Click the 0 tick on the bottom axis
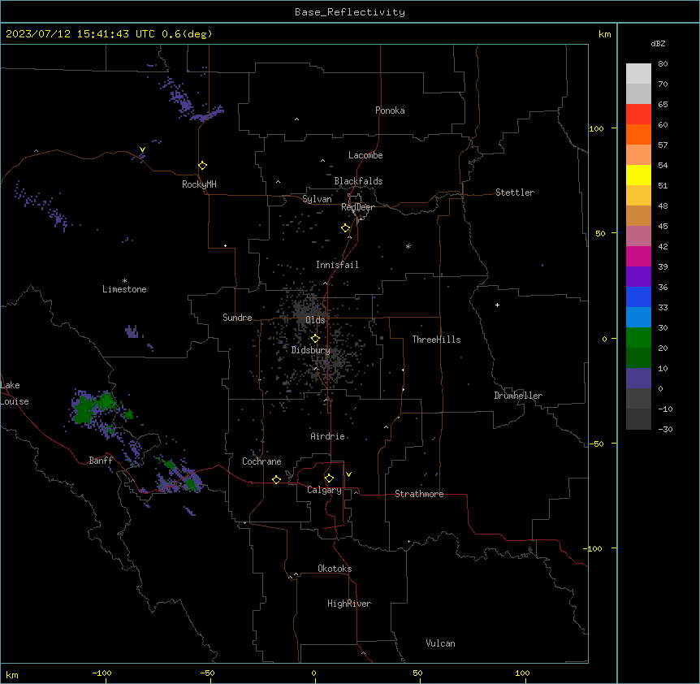This screenshot has width=700, height=684. [x=313, y=673]
